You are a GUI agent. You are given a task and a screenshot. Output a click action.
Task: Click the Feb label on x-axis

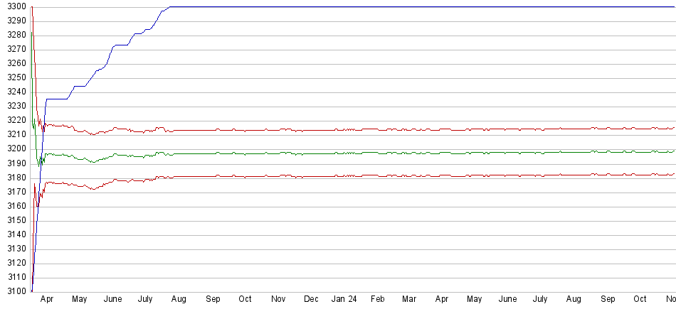(x=377, y=300)
